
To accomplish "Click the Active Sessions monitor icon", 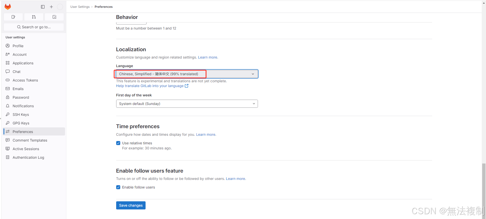I will (x=8, y=149).
